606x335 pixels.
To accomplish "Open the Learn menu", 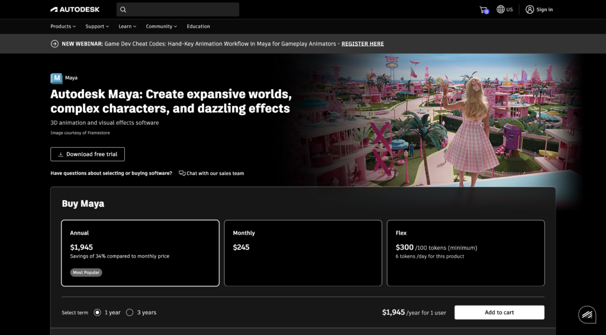I will coord(127,27).
